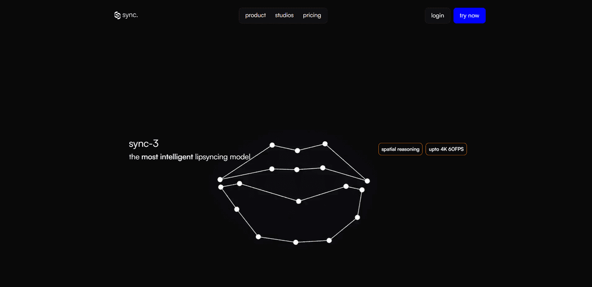This screenshot has height=287, width=592.
Task: Select the upto 4K 60FPS tag
Action: coord(446,149)
